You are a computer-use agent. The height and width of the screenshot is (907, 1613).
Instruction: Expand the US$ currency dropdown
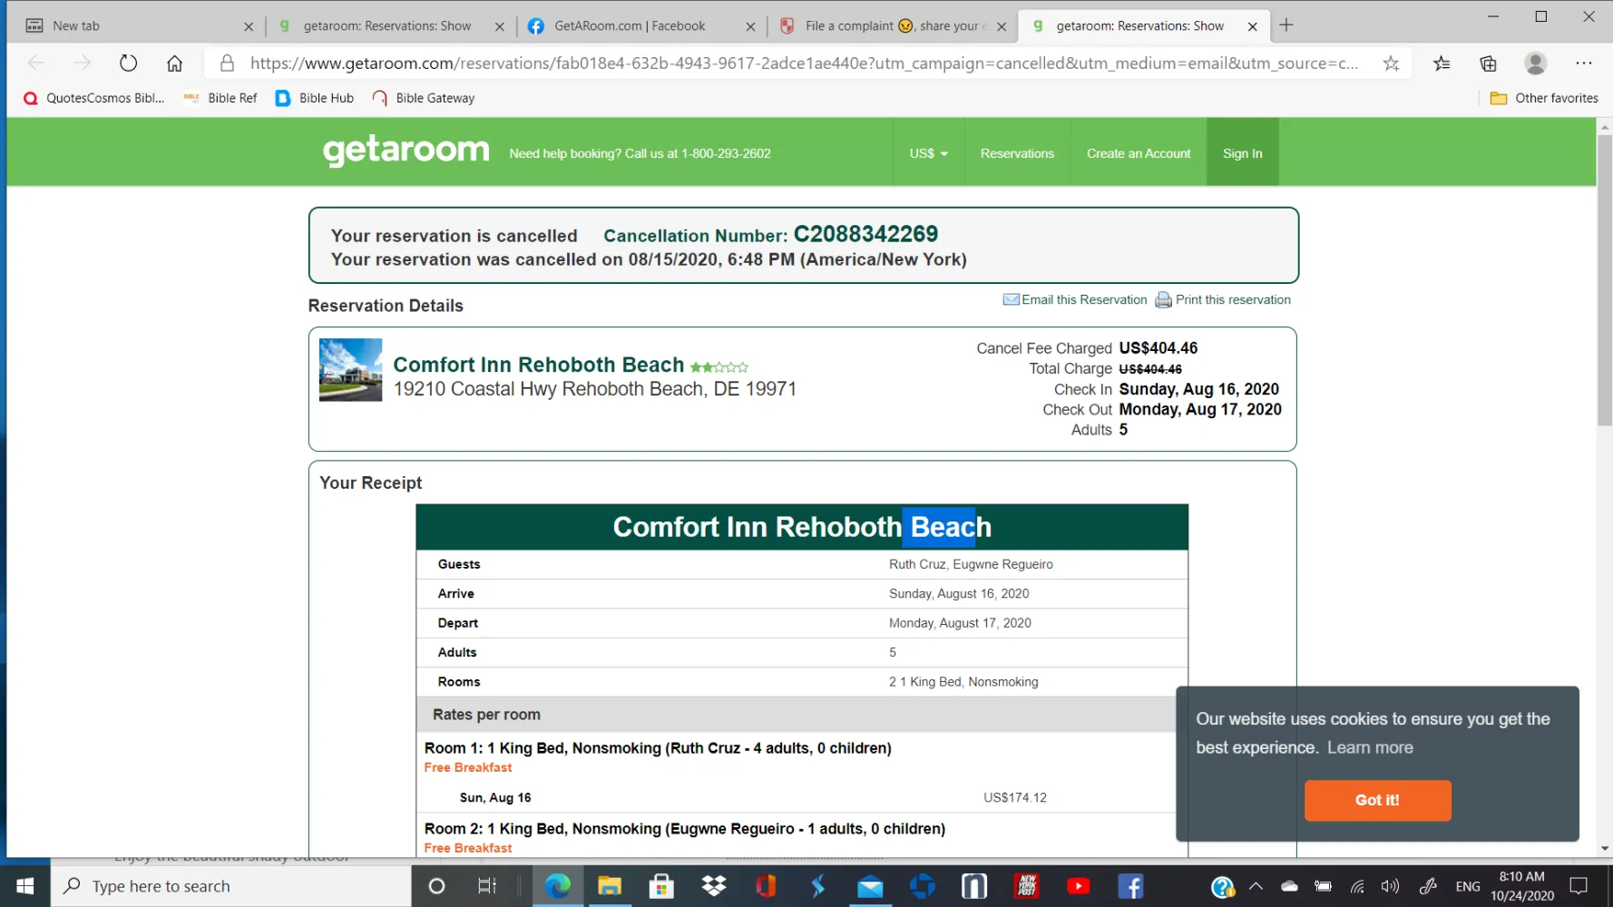click(928, 153)
